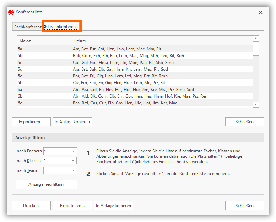This screenshot has width=276, height=222.
Task: Click the Konferenzliste app icon in title bar
Action: pos(11,12)
